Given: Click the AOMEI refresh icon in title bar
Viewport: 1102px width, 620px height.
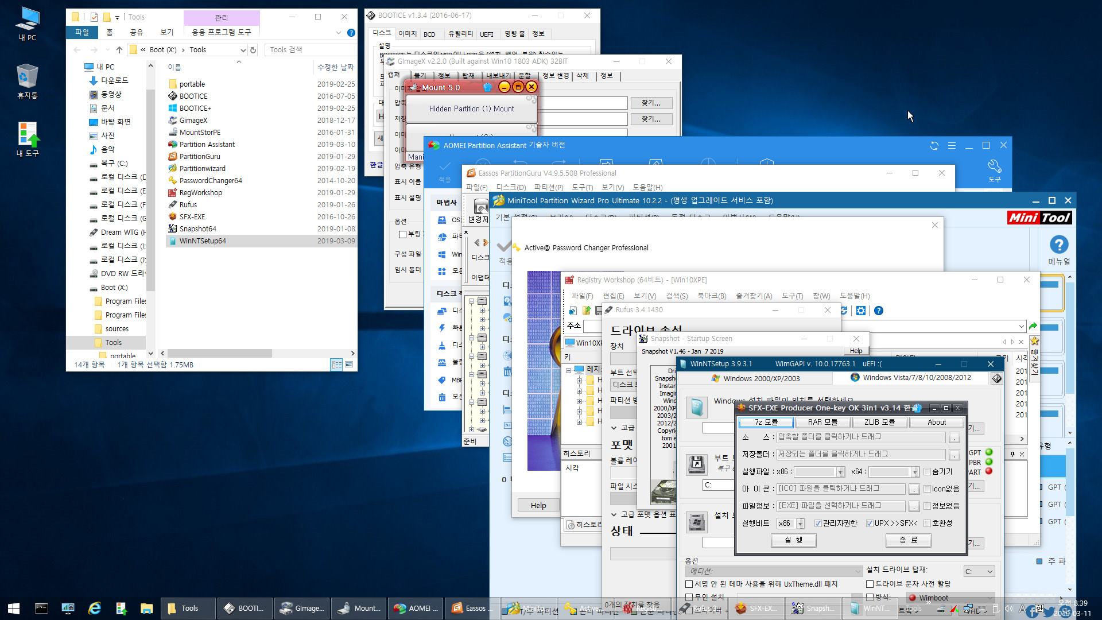Looking at the screenshot, I should 934,146.
